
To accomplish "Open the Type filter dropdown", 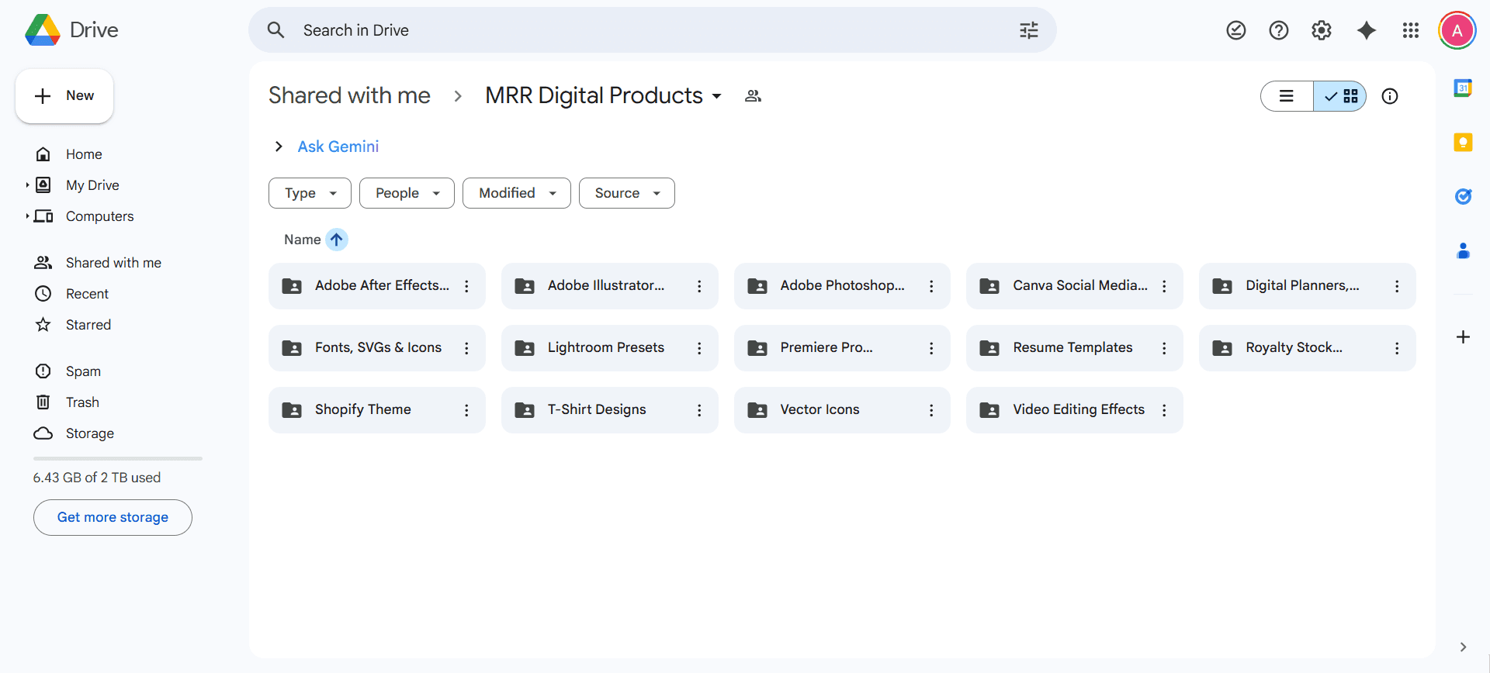I will point(310,193).
